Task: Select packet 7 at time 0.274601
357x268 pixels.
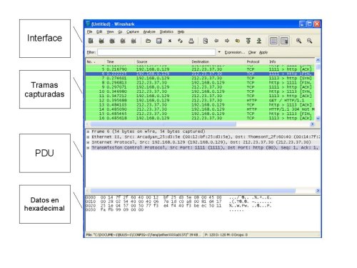Action: click(x=200, y=78)
